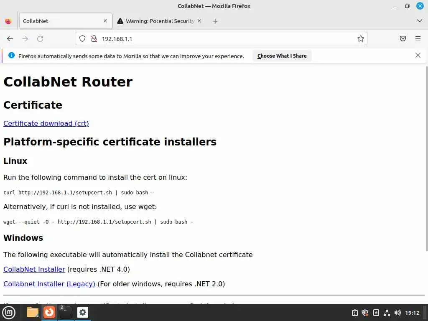Switch to the Warning: Potential Security tab
This screenshot has height=321, width=428.
[160, 21]
